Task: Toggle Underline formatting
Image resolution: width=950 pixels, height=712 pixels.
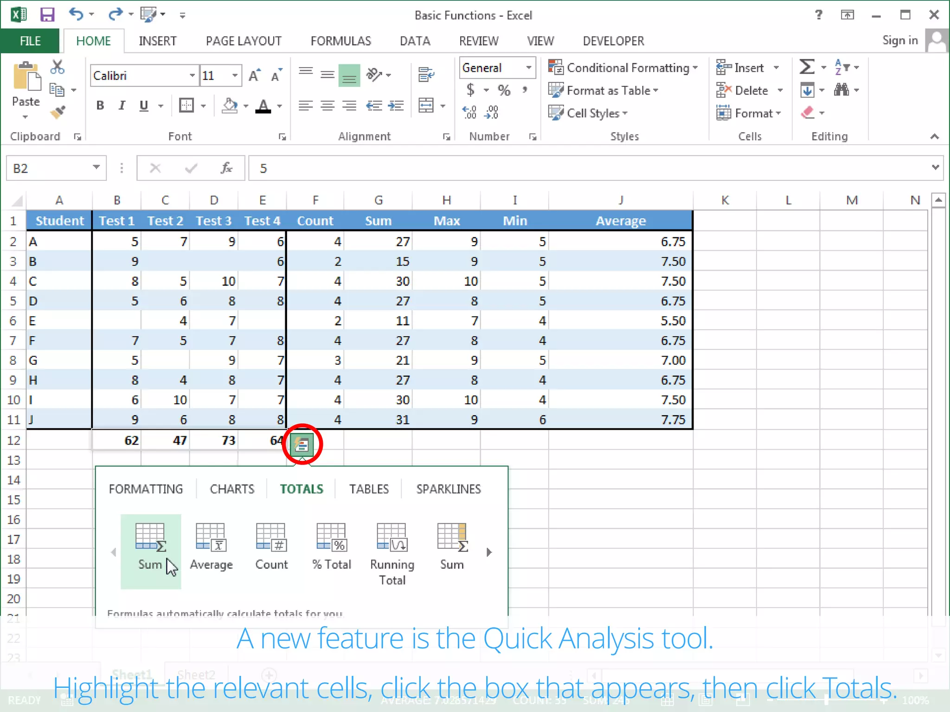Action: (x=144, y=106)
